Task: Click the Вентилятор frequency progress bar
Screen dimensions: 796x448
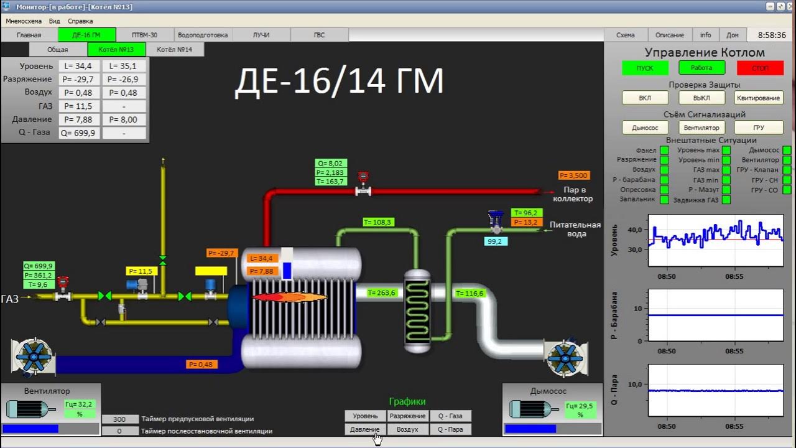Action: point(50,429)
